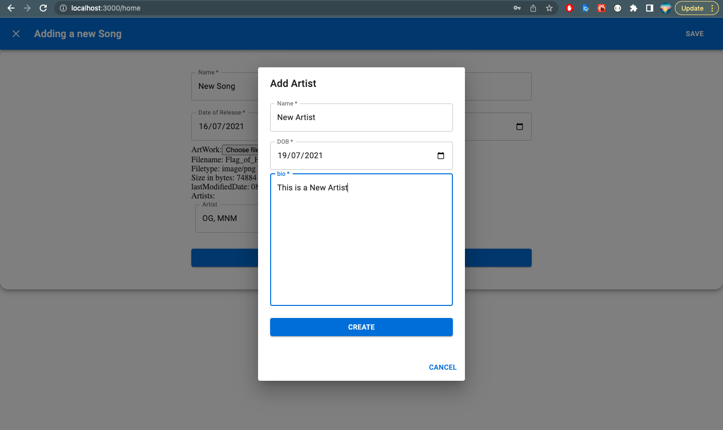
Task: Open the AdBlock extension icon
Action: coord(569,8)
